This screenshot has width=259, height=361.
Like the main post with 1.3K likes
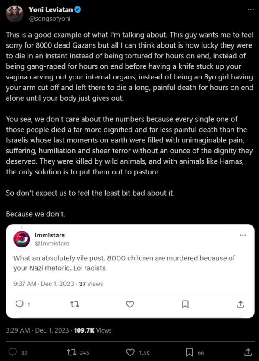131,352
